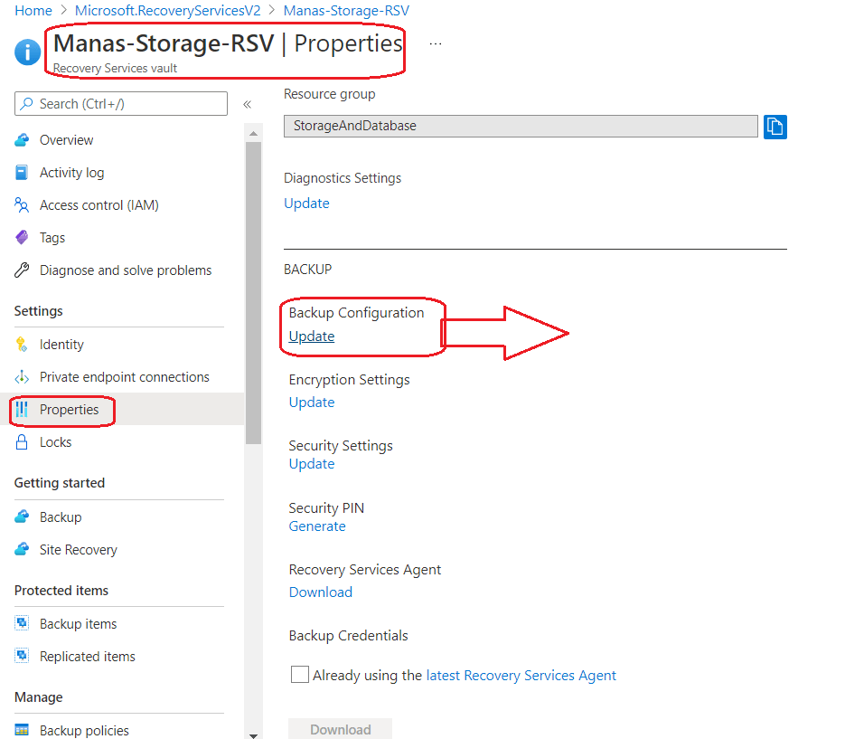Generate a Security PIN
The width and height of the screenshot is (845, 739).
[x=317, y=526]
